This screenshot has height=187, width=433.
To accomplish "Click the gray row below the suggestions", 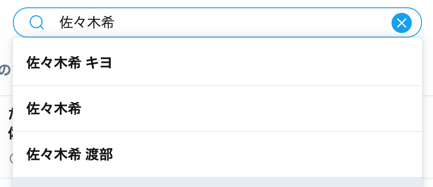I will pyautogui.click(x=217, y=182).
